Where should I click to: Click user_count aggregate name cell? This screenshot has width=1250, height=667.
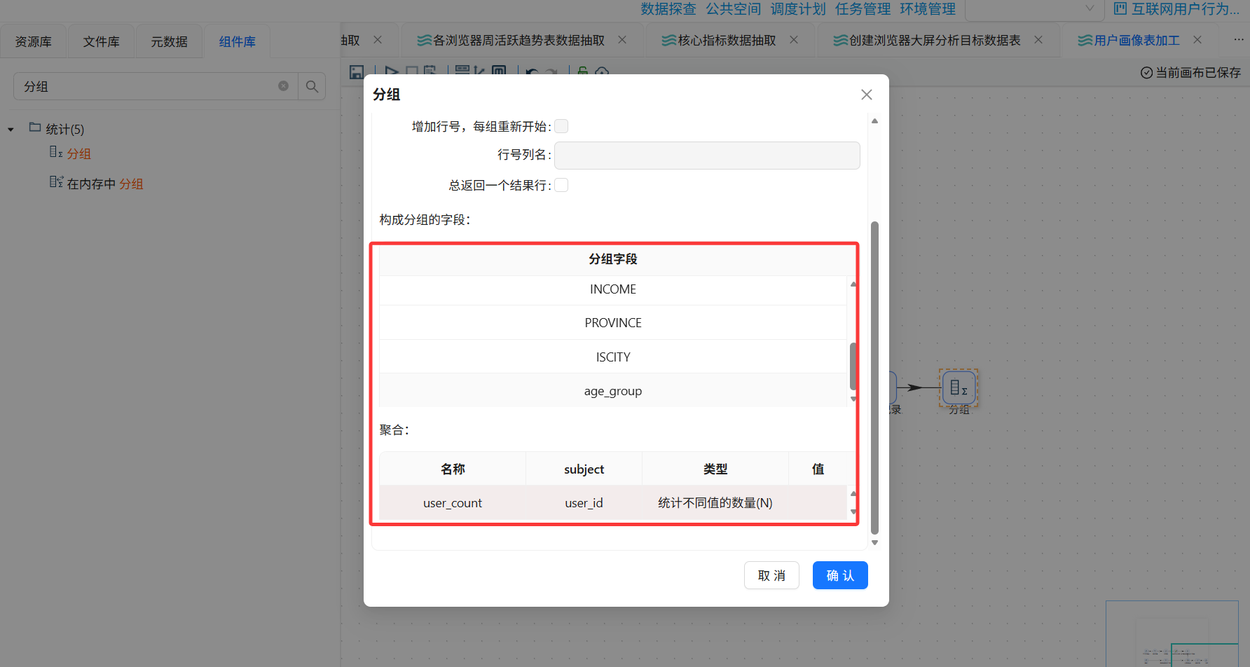(x=453, y=503)
